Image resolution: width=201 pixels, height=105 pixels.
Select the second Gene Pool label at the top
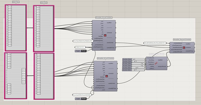[44, 3]
